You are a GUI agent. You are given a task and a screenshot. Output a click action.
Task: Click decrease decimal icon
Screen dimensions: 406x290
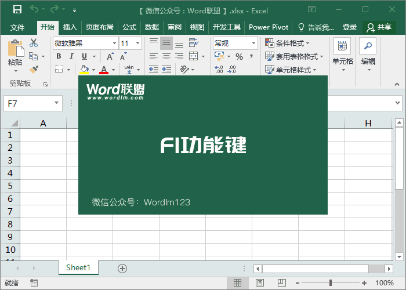(232, 70)
